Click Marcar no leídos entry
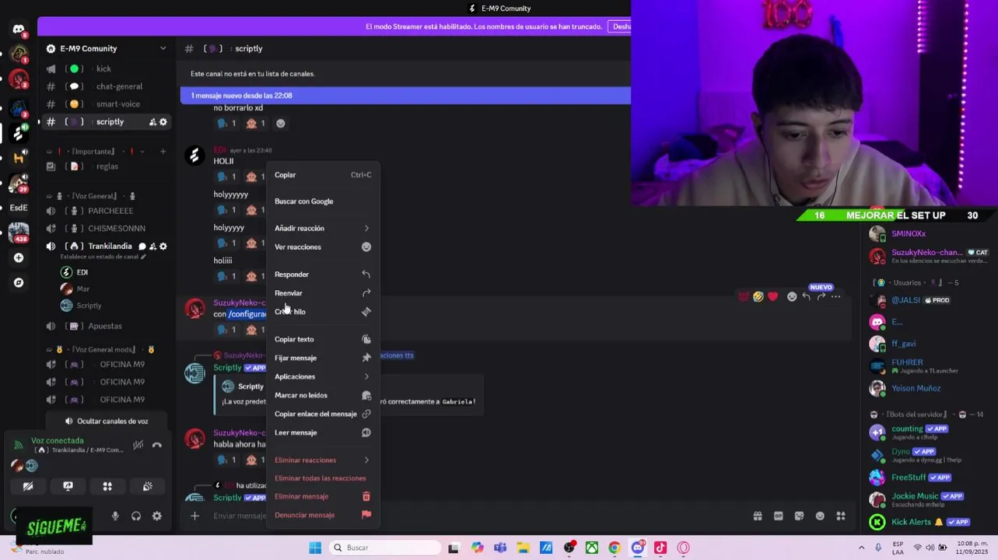Screen dimensions: 998x560 [x=323, y=395]
